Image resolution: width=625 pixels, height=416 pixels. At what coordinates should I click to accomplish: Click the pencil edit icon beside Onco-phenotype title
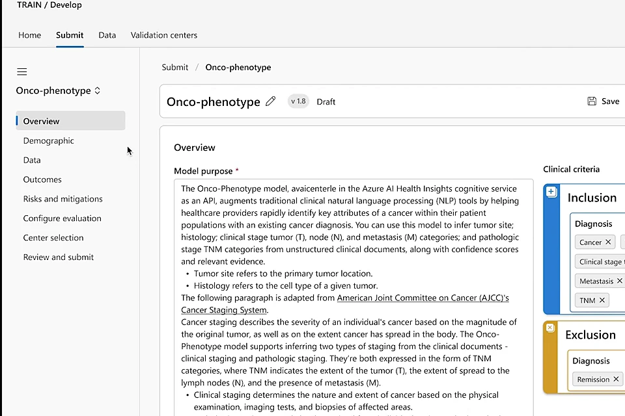271,101
